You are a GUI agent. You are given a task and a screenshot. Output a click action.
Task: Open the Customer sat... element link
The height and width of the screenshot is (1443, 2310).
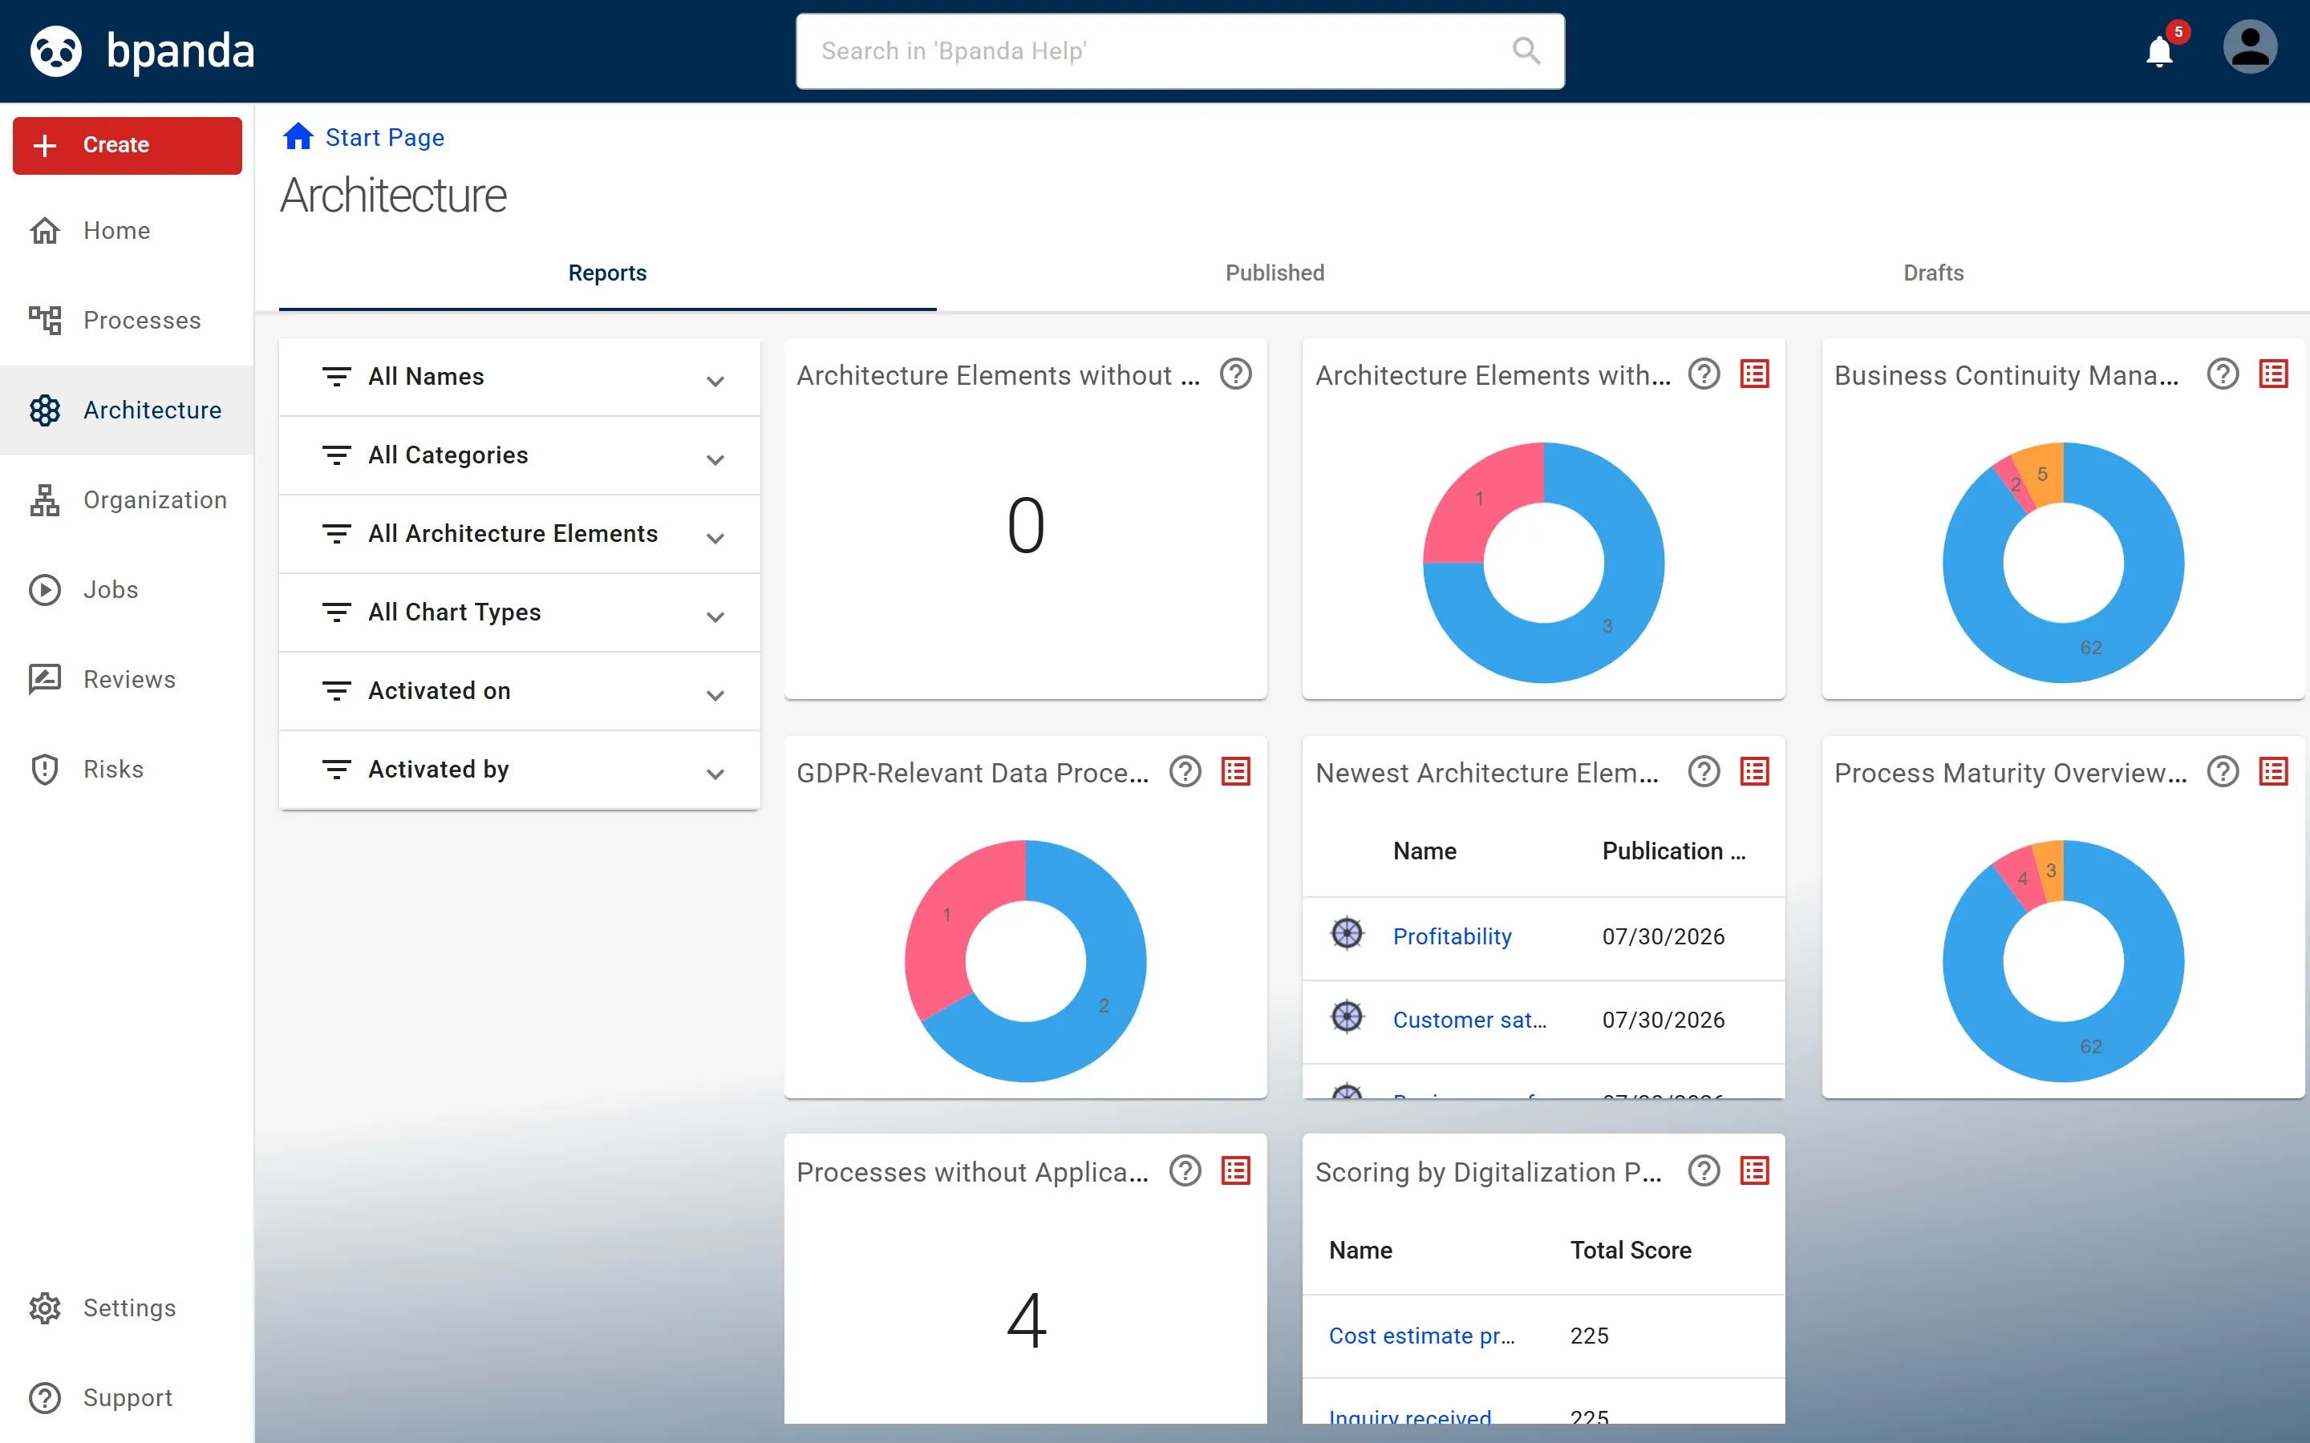tap(1469, 1019)
